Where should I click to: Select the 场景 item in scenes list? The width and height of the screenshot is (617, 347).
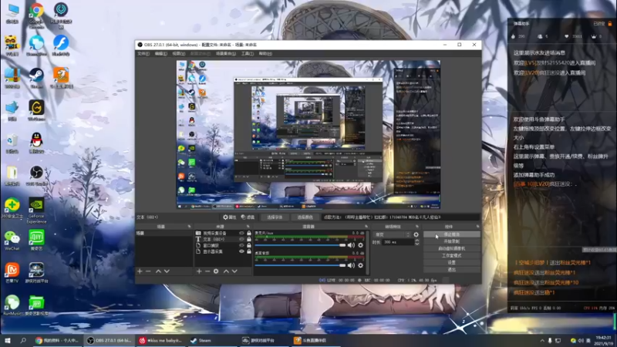[164, 233]
